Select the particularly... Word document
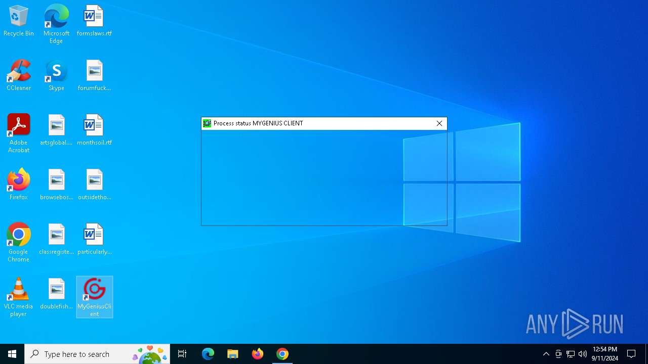This screenshot has height=364, width=648. (x=94, y=240)
